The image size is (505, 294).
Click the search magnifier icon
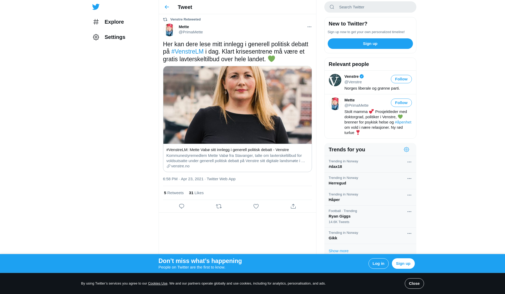pos(332,7)
